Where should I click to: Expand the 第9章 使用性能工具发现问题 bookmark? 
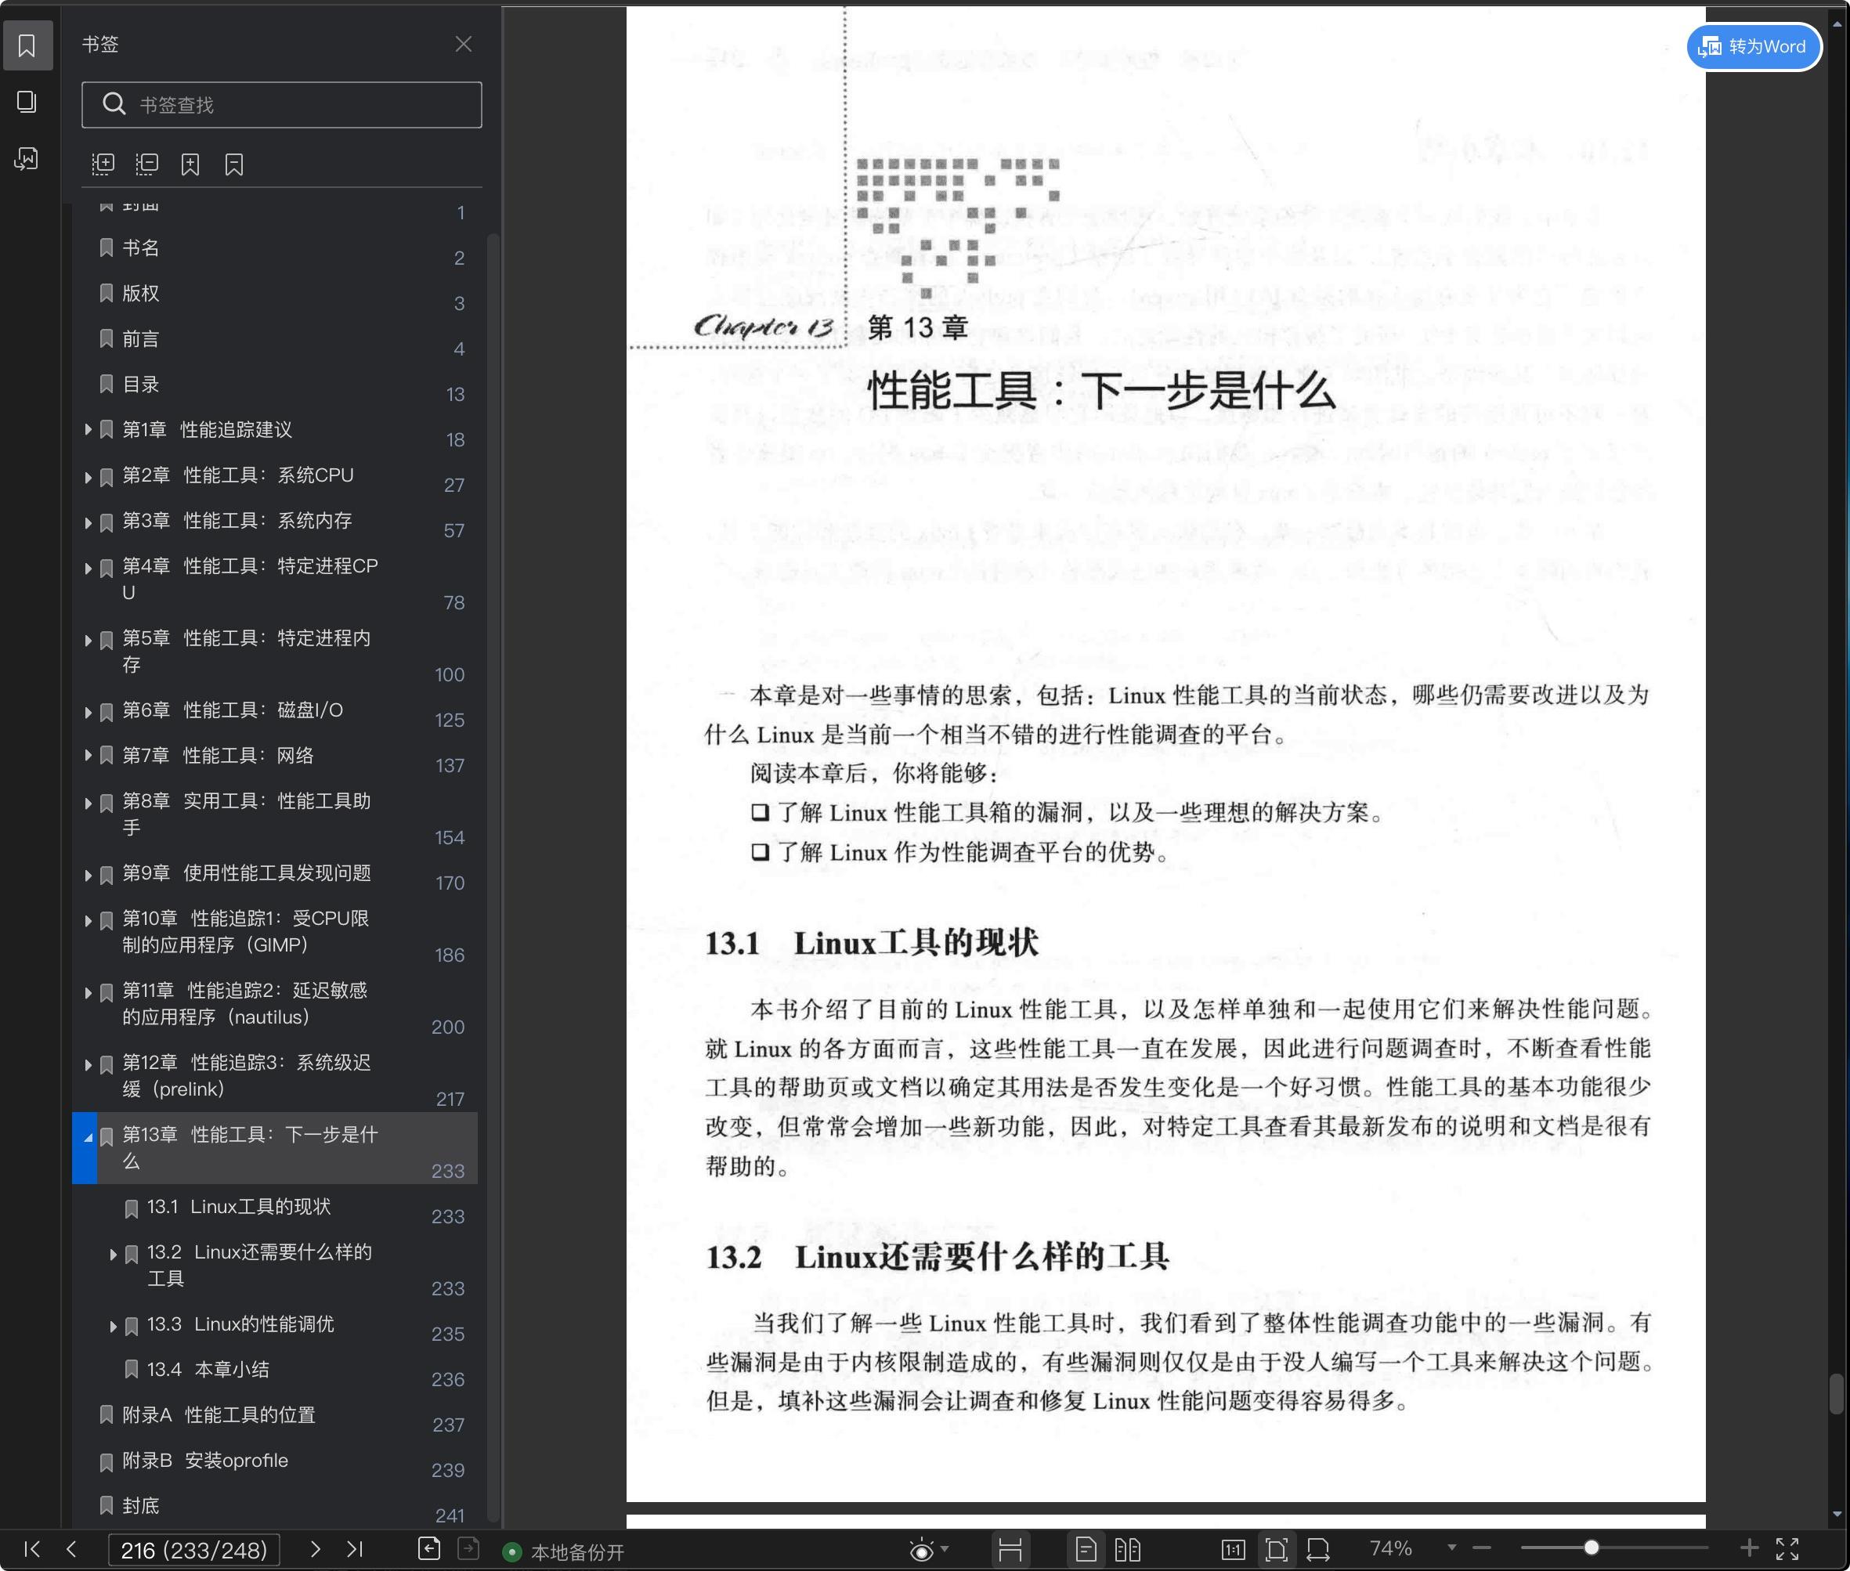click(89, 876)
